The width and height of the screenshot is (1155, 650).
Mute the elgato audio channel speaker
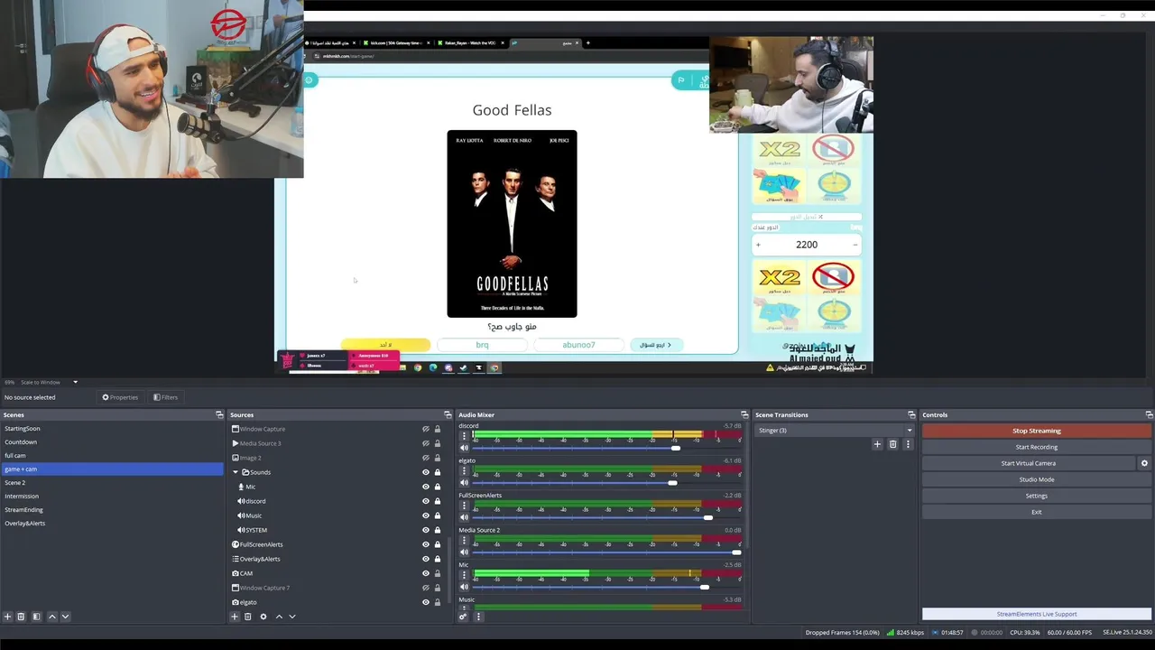click(465, 483)
